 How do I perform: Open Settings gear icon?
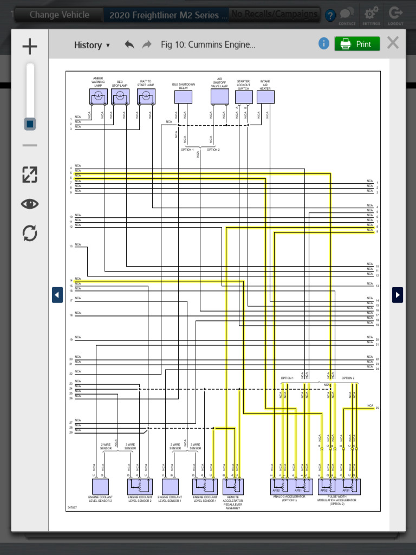371,16
